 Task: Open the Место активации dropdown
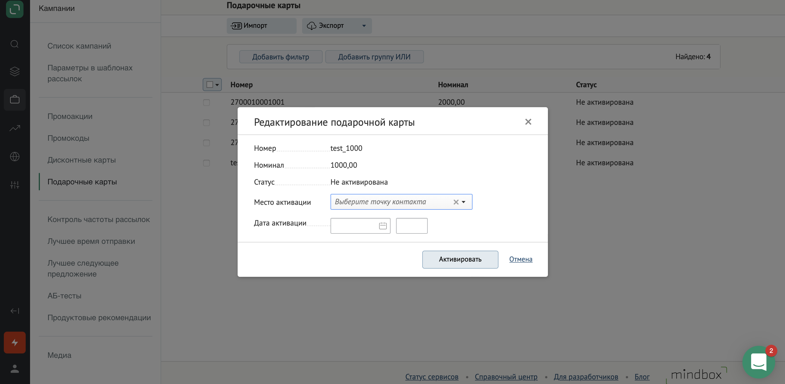click(x=401, y=202)
